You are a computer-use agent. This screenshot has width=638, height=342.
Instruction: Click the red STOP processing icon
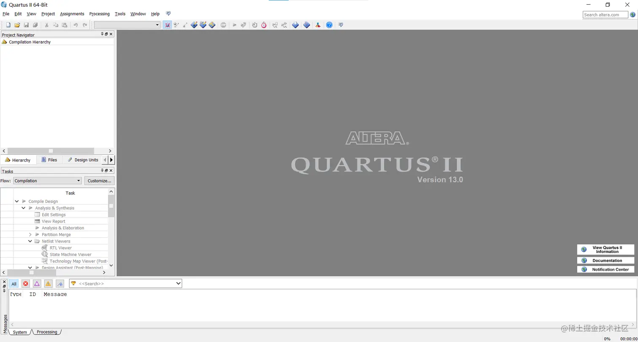223,25
